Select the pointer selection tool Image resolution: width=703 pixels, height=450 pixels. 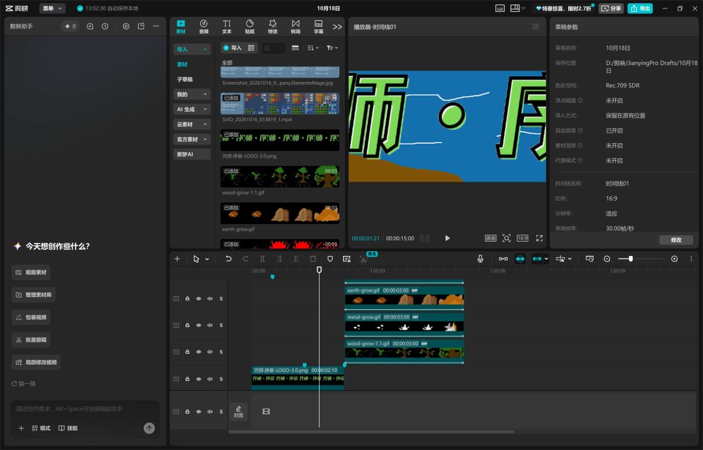[x=196, y=259]
